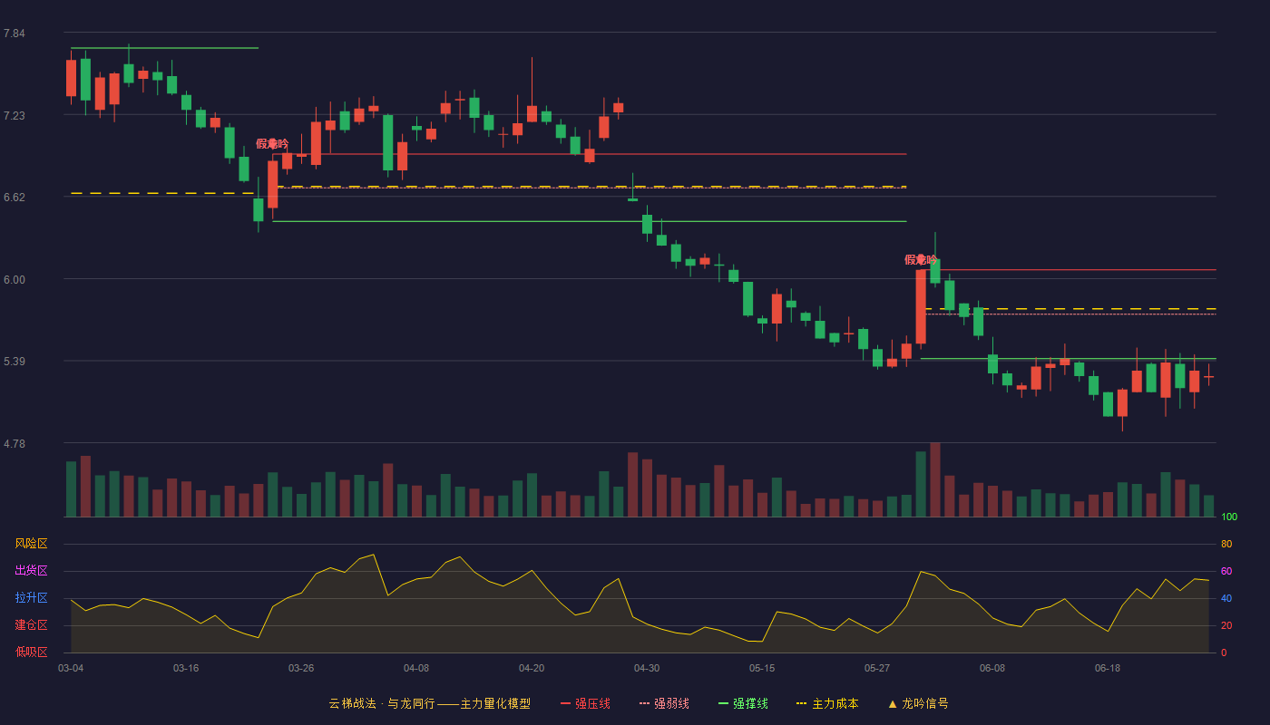Viewport: 1270px width, 725px height.
Task: Click the 04-30 date label
Action: pos(647,668)
